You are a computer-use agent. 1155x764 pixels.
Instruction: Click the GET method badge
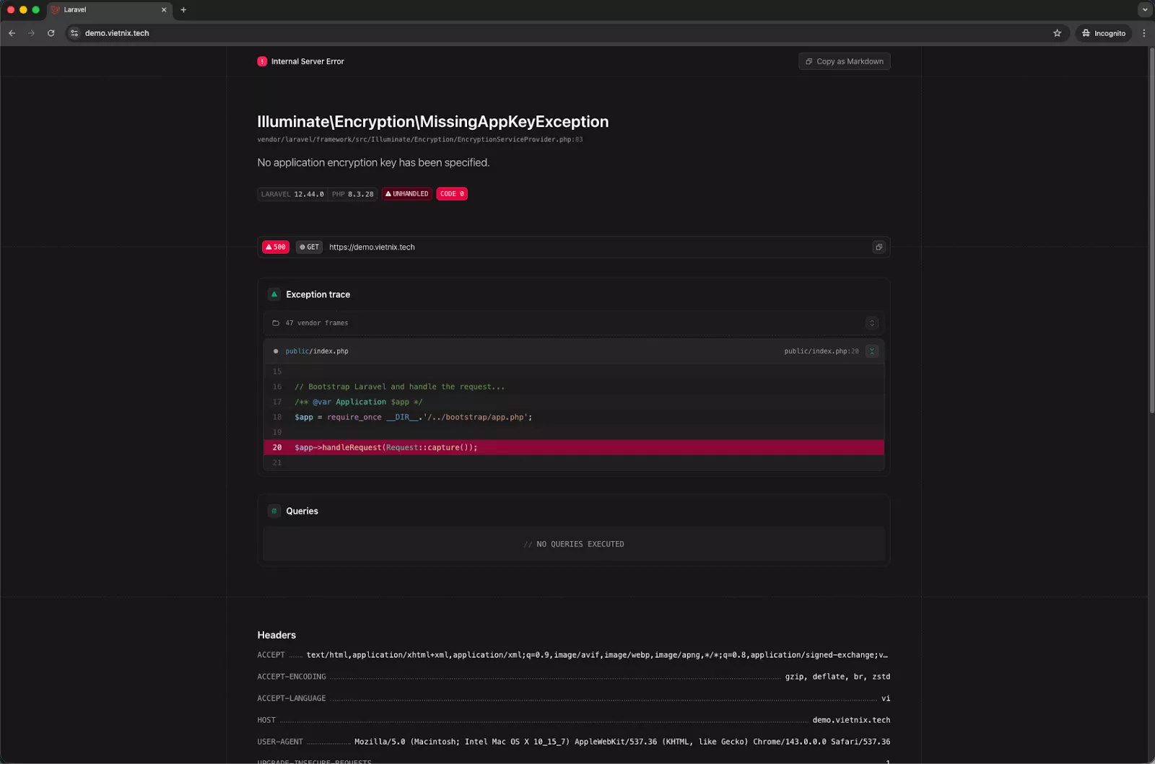(309, 247)
